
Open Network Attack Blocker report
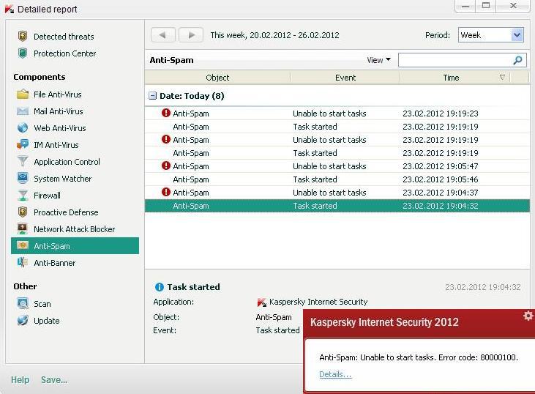tap(75, 228)
